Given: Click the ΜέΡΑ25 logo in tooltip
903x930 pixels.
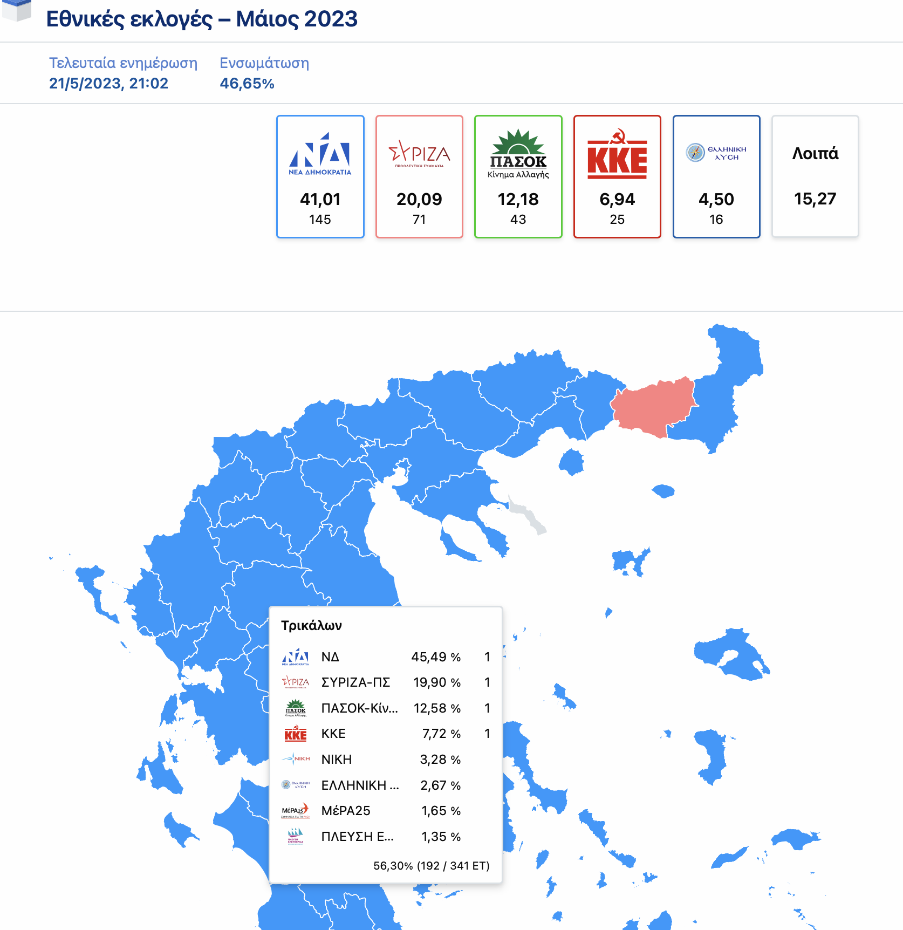Looking at the screenshot, I should pyautogui.click(x=296, y=810).
